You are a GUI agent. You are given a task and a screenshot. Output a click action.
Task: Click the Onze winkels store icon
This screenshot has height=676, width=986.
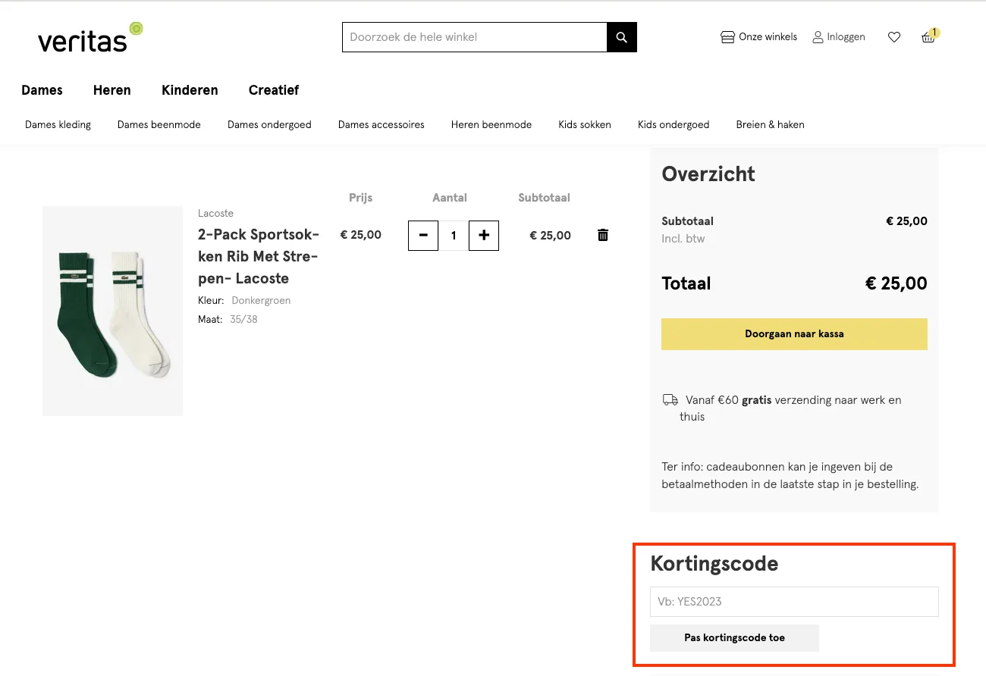[x=727, y=36]
